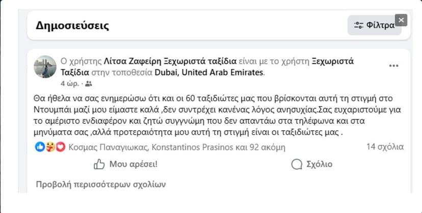
Task: Click the 4 ώρ. post timestamp
Action: pos(69,83)
